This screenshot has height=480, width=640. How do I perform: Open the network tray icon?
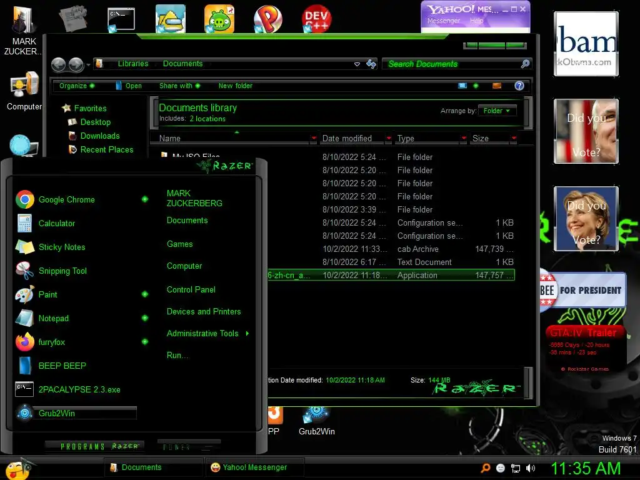pyautogui.click(x=516, y=468)
